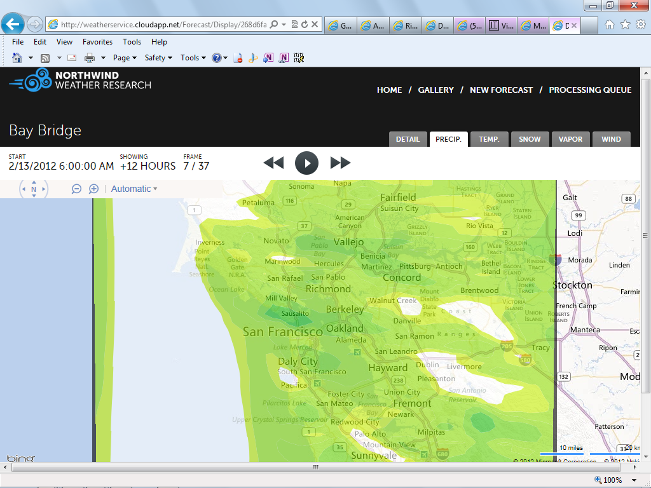Click the map compass north control
This screenshot has height=488, width=651.
(x=34, y=189)
